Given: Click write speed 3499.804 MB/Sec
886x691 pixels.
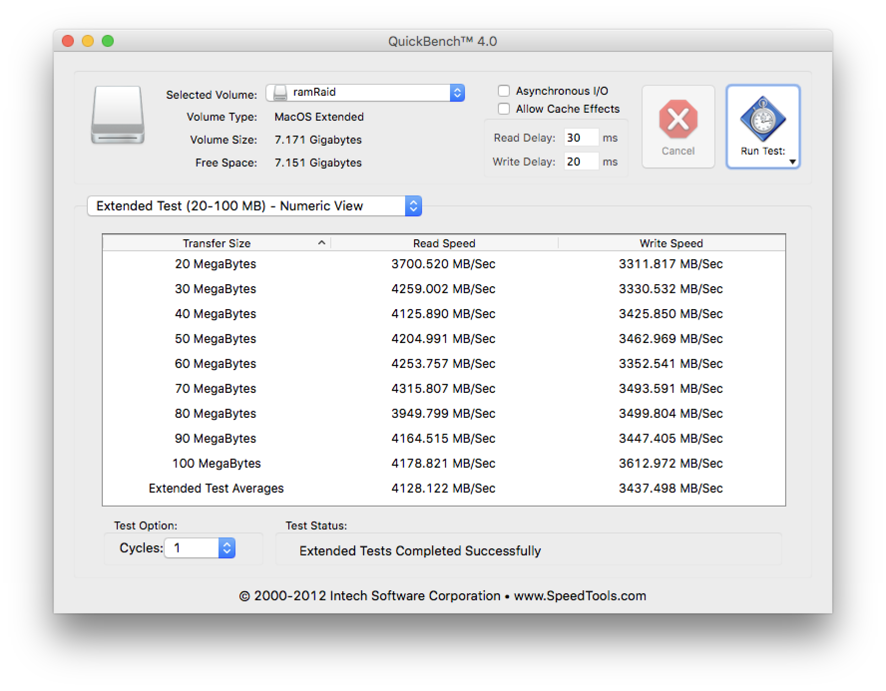Looking at the screenshot, I should tap(671, 413).
